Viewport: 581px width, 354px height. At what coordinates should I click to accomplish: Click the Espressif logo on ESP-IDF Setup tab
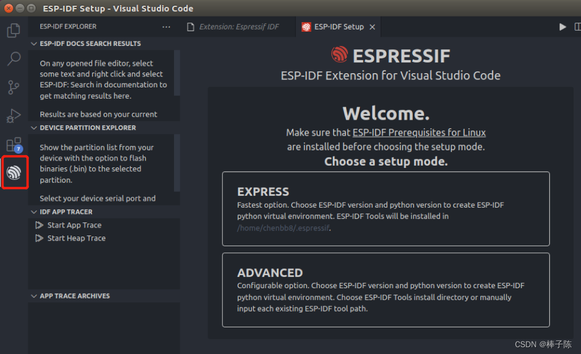306,27
